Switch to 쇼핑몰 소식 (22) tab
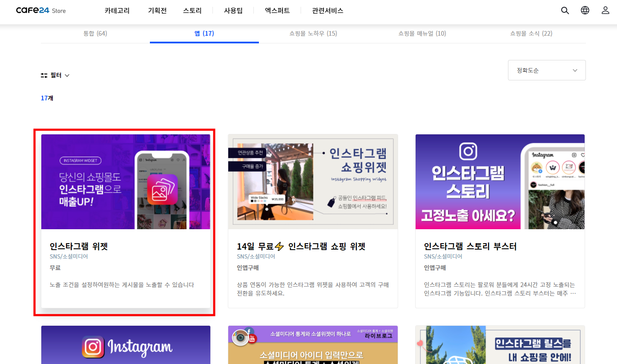The height and width of the screenshot is (364, 617). coord(531,34)
